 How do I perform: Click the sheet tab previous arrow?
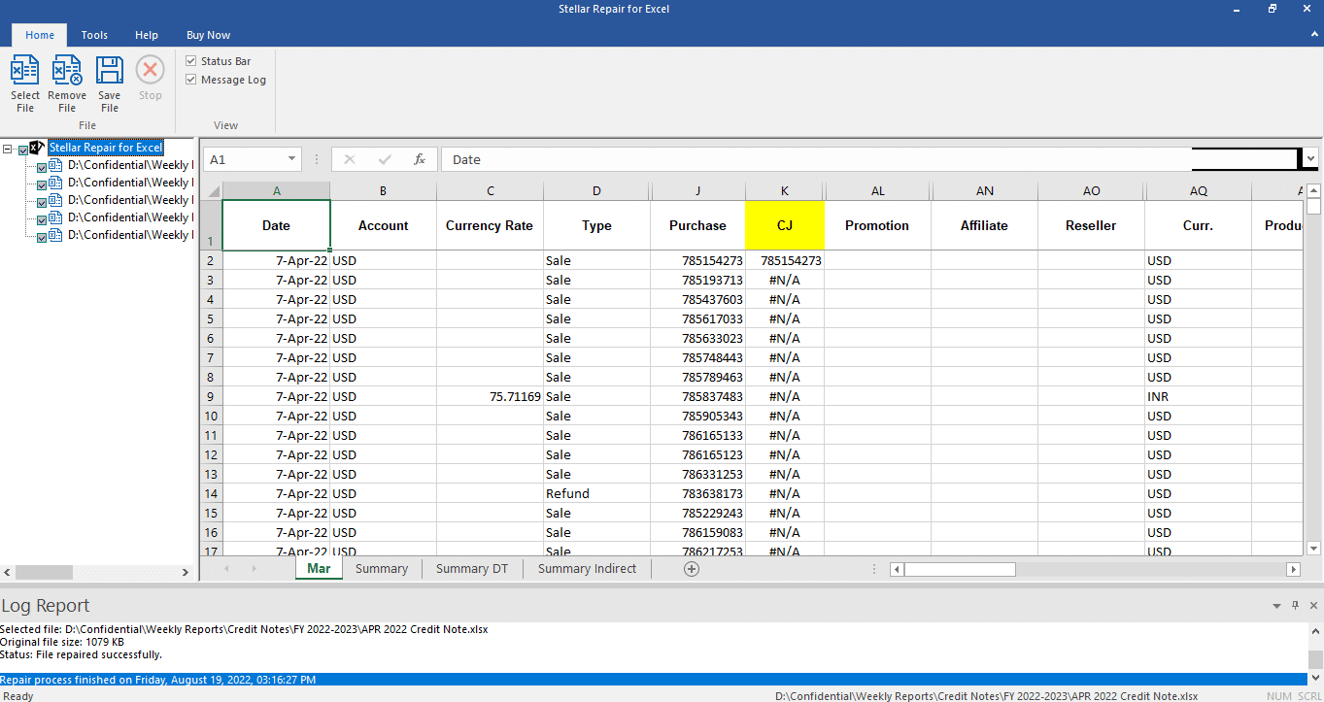(226, 569)
